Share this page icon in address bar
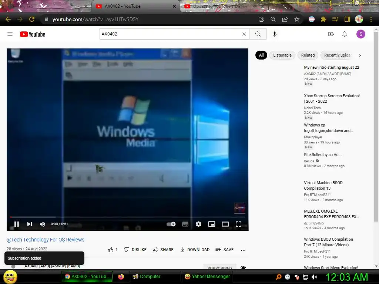 coord(285,19)
